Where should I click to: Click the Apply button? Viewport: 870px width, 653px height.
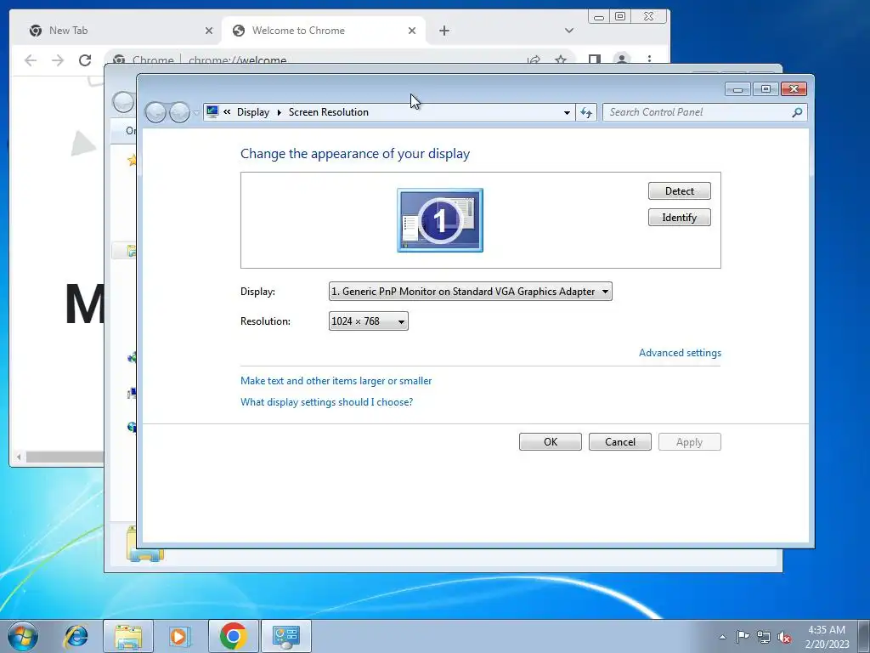[689, 442]
